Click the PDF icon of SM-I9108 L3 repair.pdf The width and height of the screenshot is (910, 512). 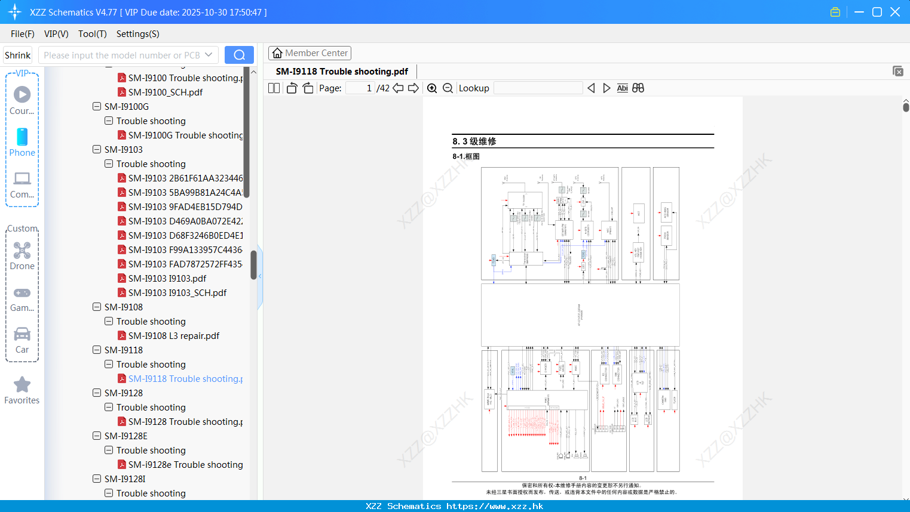tap(122, 335)
